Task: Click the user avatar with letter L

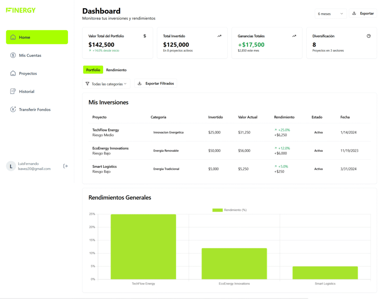Action: click(11, 166)
